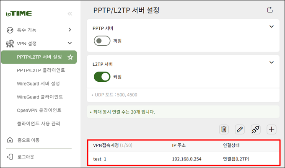Select the test_1 VPN account row
The image size is (285, 168).
click(x=183, y=159)
